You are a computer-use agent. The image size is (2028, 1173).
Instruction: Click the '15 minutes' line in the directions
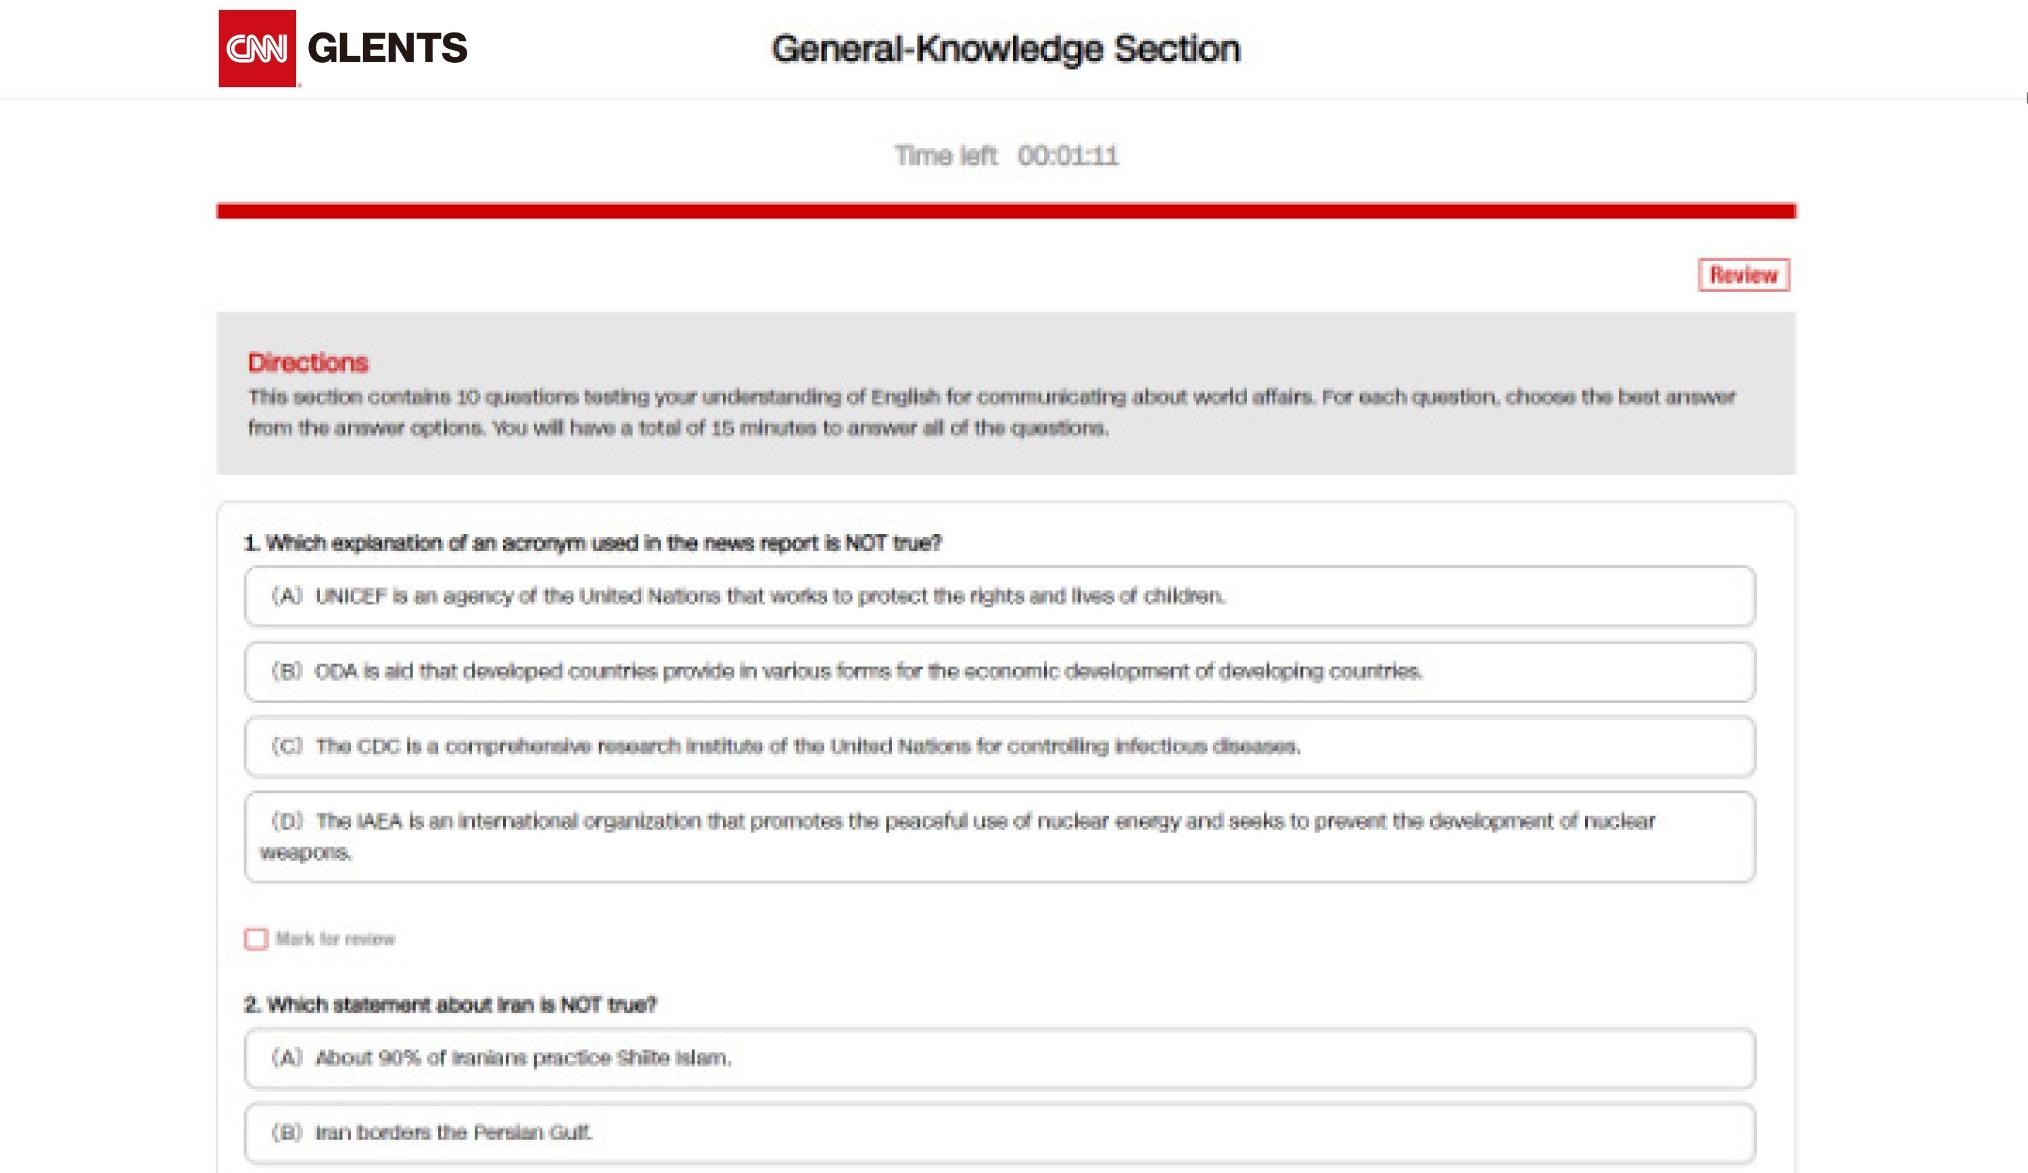[x=678, y=428]
